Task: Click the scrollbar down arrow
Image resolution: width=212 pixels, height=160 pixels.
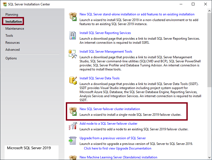Action: click(209, 158)
